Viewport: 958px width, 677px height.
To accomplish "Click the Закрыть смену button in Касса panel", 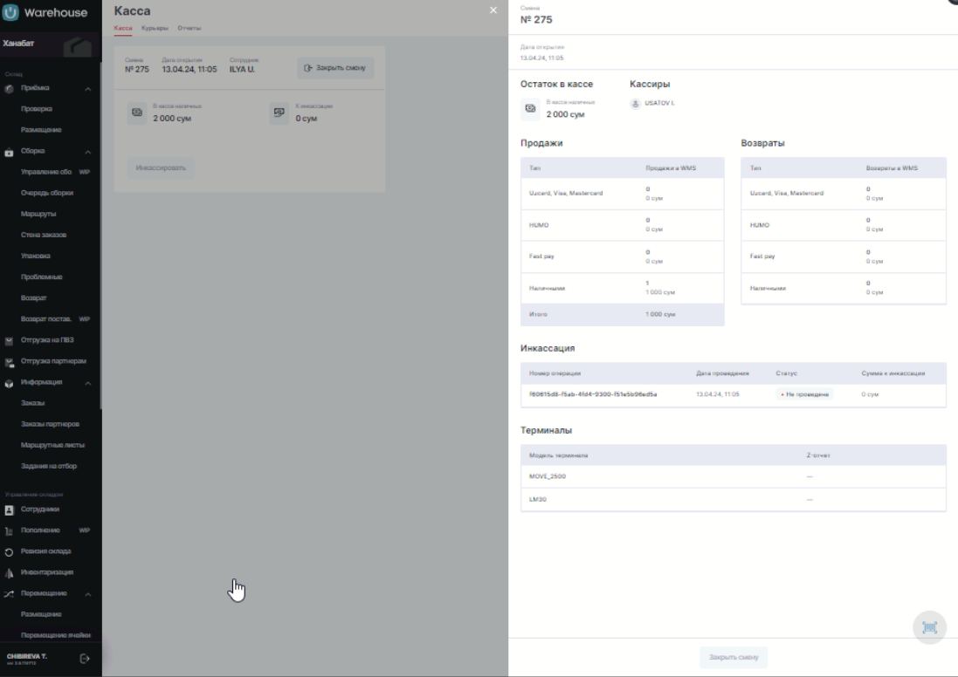I will click(335, 68).
